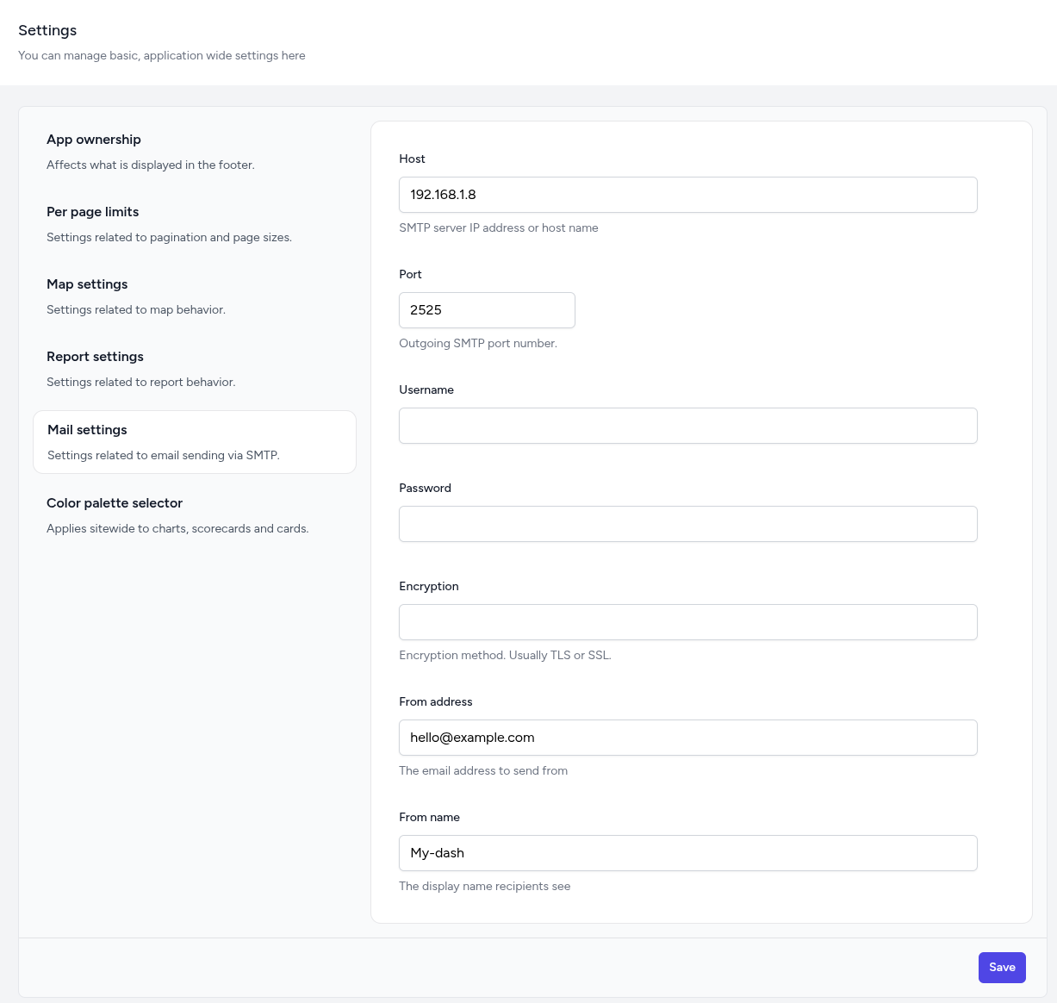Click inside the Host input field
The height and width of the screenshot is (1003, 1057).
pyautogui.click(x=687, y=195)
